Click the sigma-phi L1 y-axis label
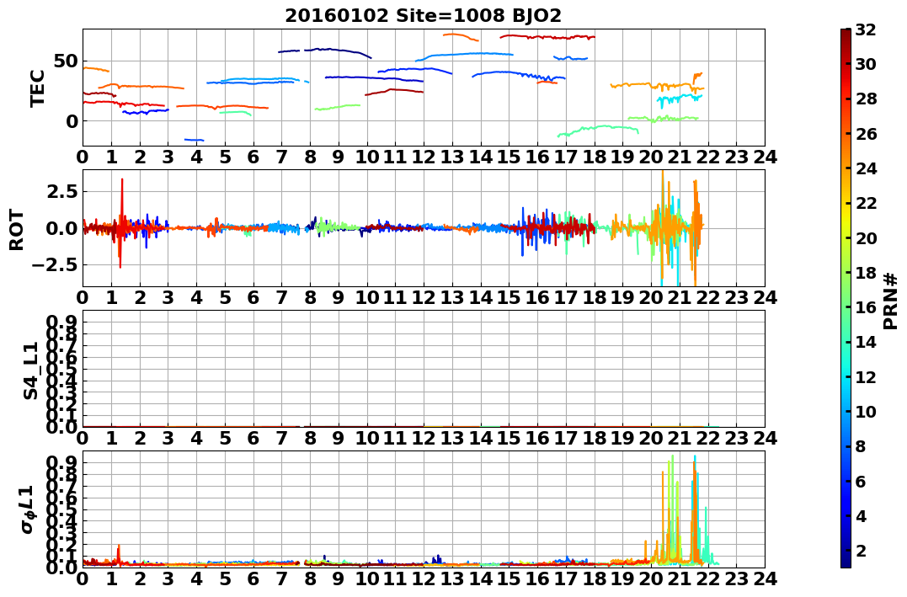The image size is (907, 597). tap(29, 509)
